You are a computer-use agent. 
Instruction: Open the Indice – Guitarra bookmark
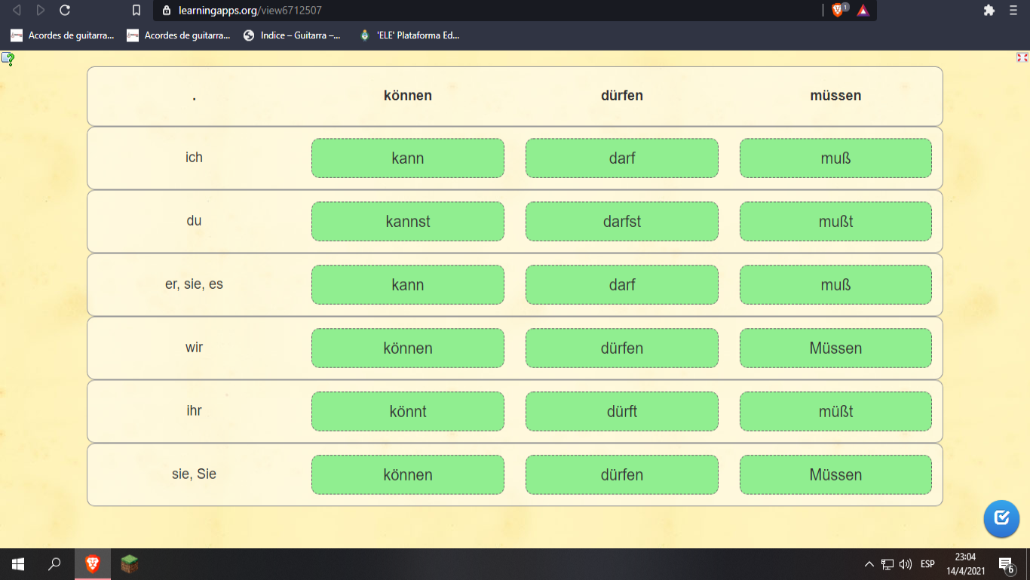point(292,35)
